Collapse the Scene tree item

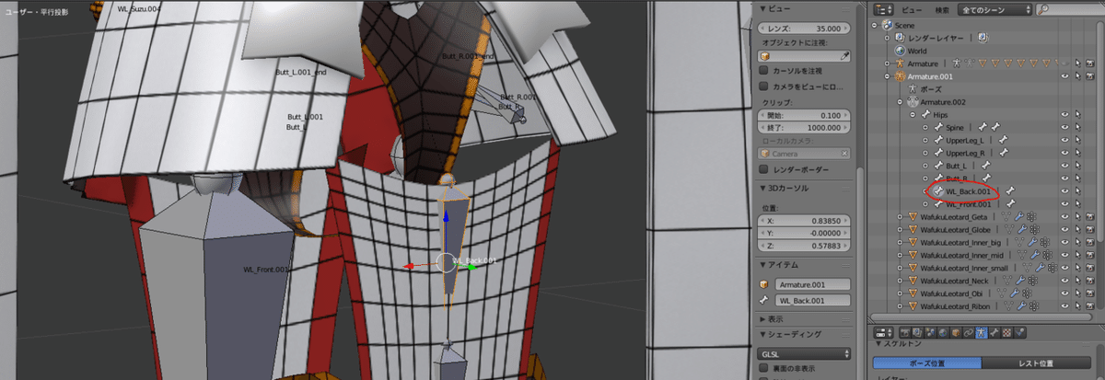[875, 25]
